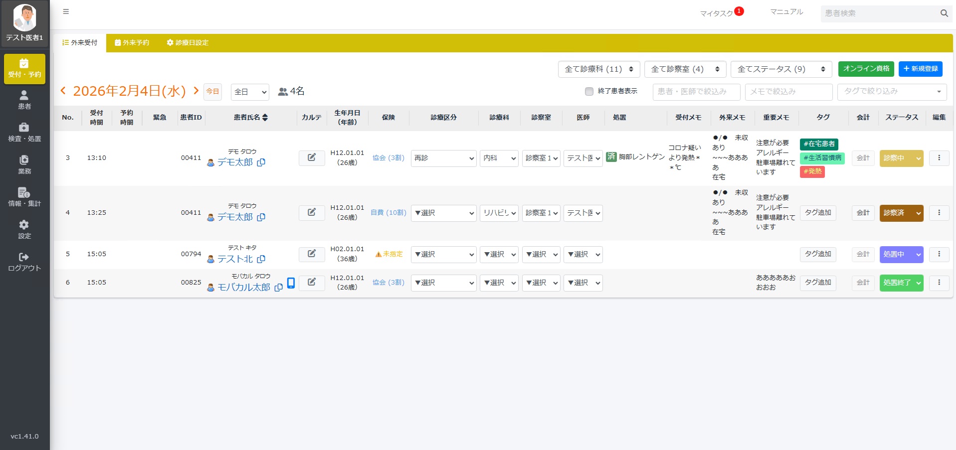
Task: Open the karte editor for テスト北
Action: click(x=311, y=254)
